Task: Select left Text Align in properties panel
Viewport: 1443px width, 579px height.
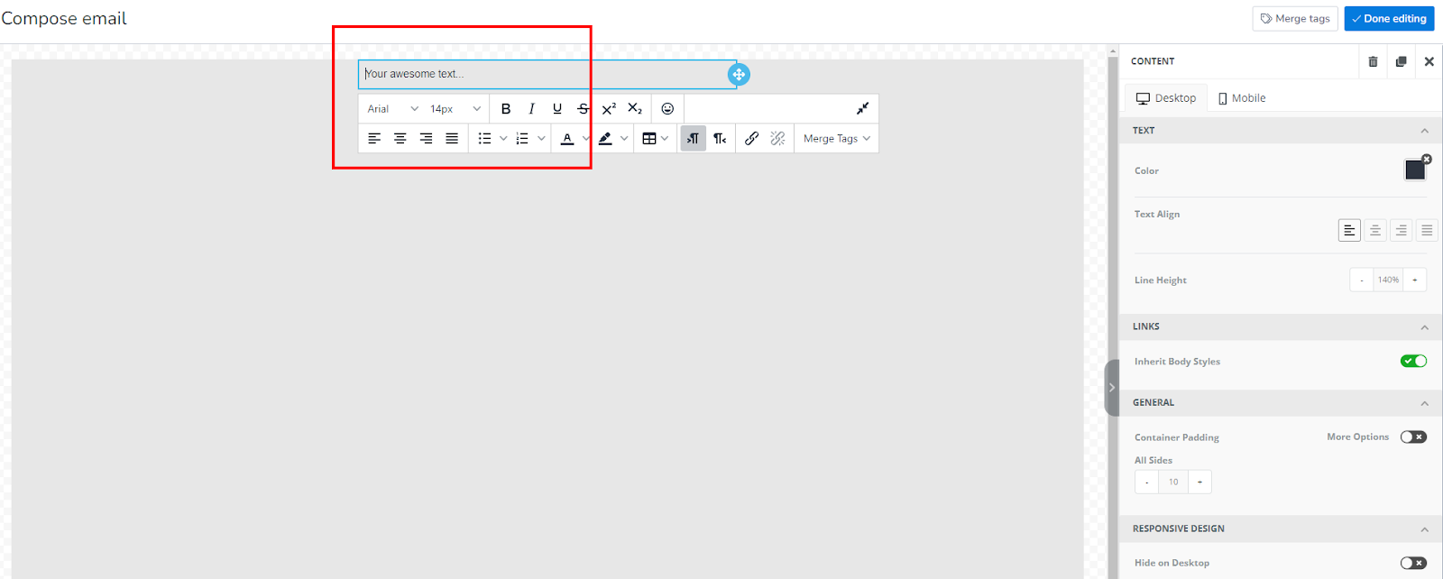Action: click(1349, 230)
